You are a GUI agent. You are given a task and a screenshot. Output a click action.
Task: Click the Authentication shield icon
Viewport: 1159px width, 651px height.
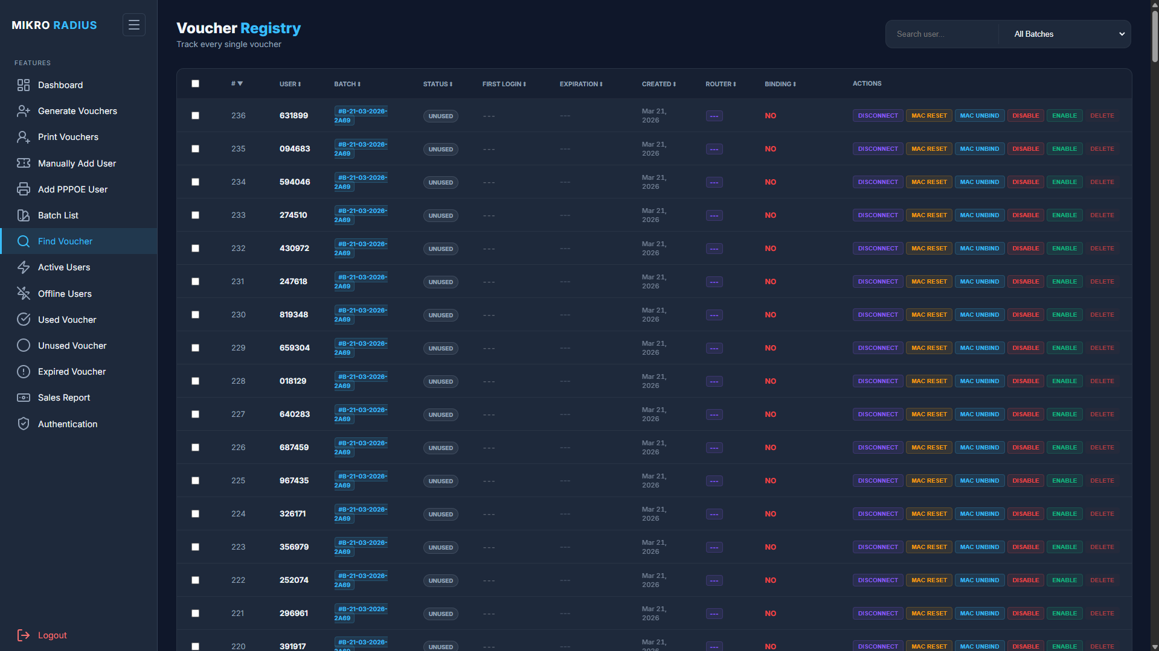coord(24,424)
